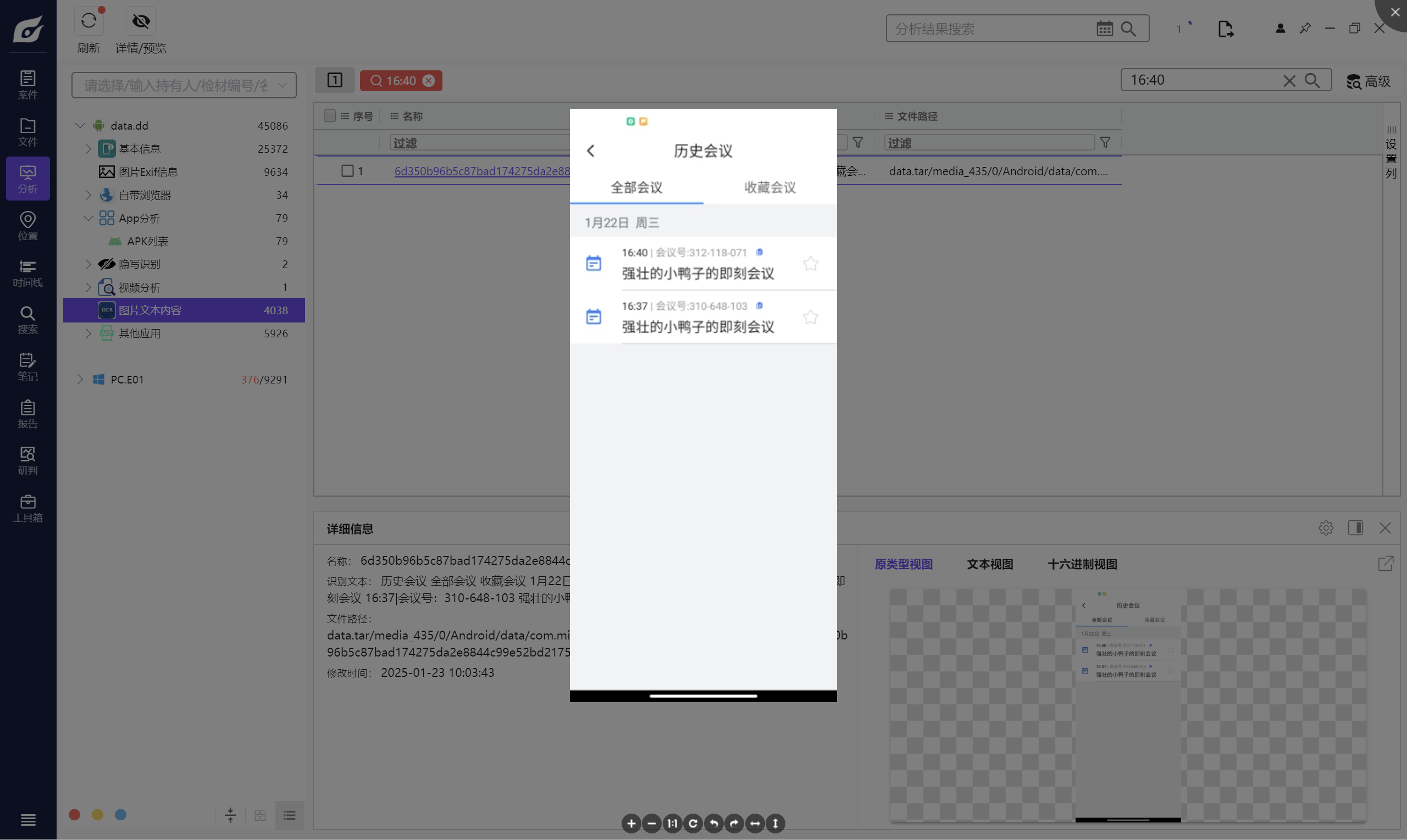Switch to 十六进制视图 tab
The height and width of the screenshot is (840, 1407).
[x=1082, y=564]
